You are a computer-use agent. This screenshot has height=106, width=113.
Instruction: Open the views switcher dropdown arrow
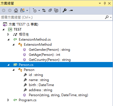pos(27,10)
